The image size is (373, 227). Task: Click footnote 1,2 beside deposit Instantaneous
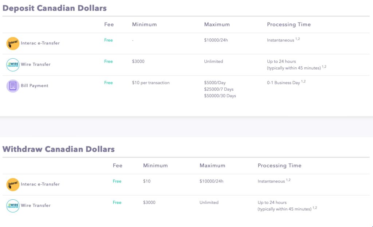298,39
